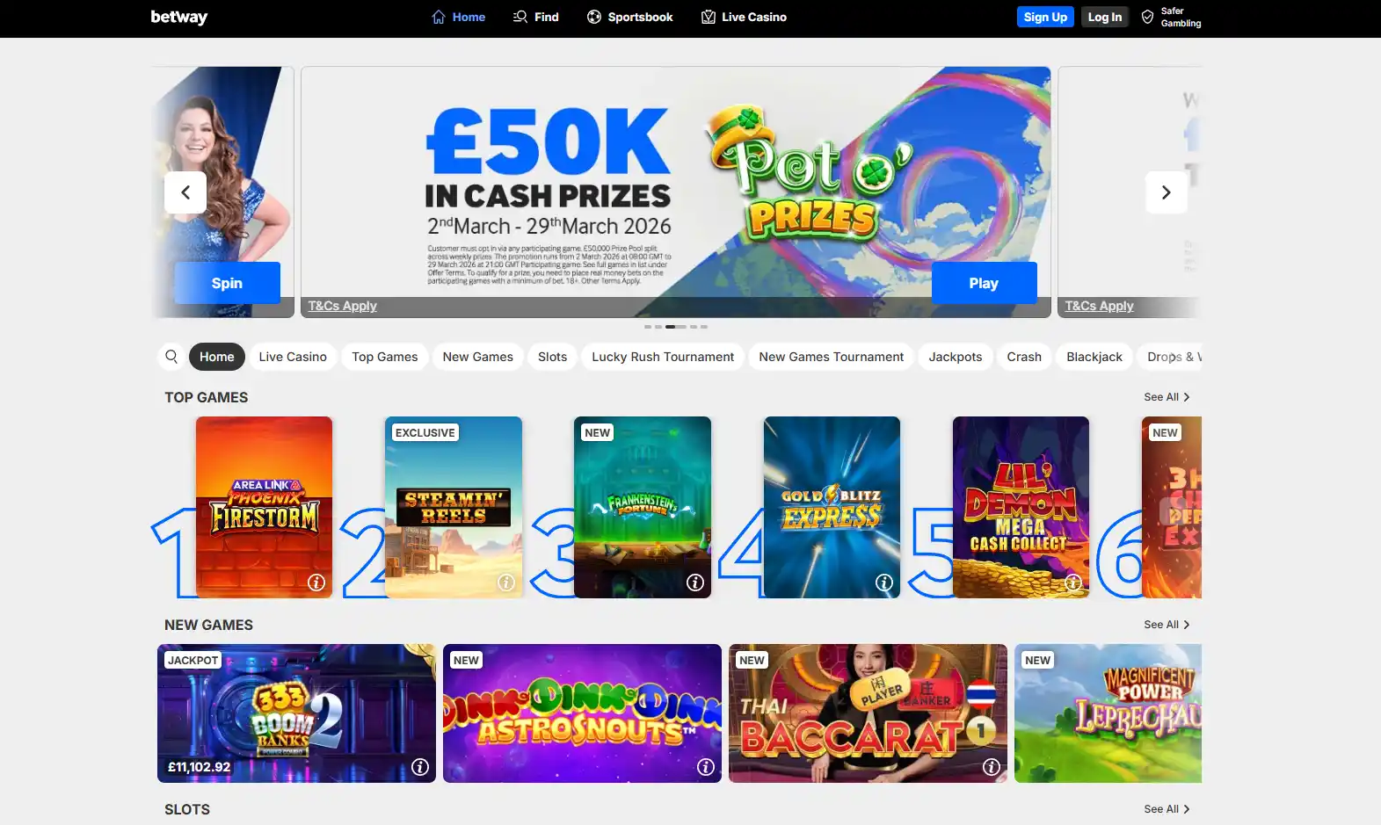Open info for Phoenix Firestorm
1381x825 pixels.
click(x=316, y=583)
